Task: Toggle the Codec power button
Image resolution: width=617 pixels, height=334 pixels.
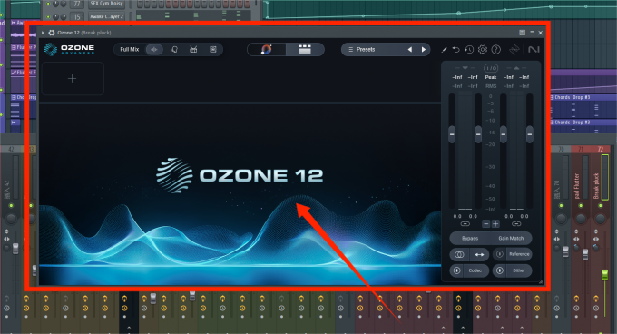Action: [456, 270]
